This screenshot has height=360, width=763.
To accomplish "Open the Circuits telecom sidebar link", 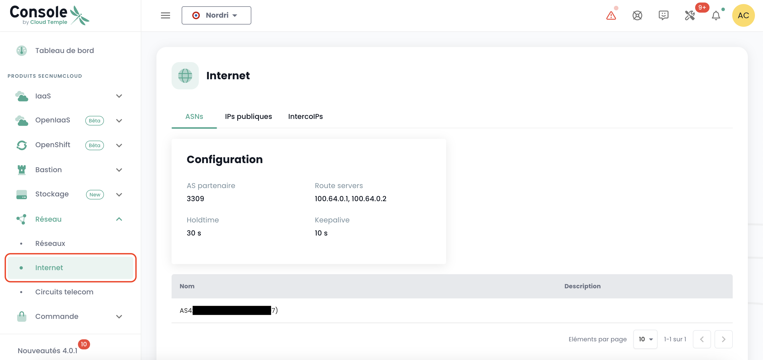I will point(64,292).
